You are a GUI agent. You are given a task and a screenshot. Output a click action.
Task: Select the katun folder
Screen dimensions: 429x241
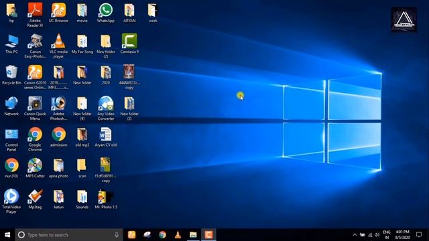pos(58,199)
